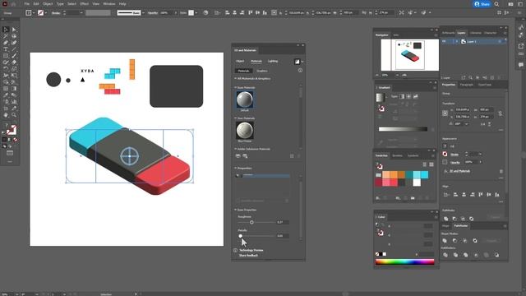This screenshot has width=526, height=296.
Task: Select the Type tool
Action: [x=6, y=49]
